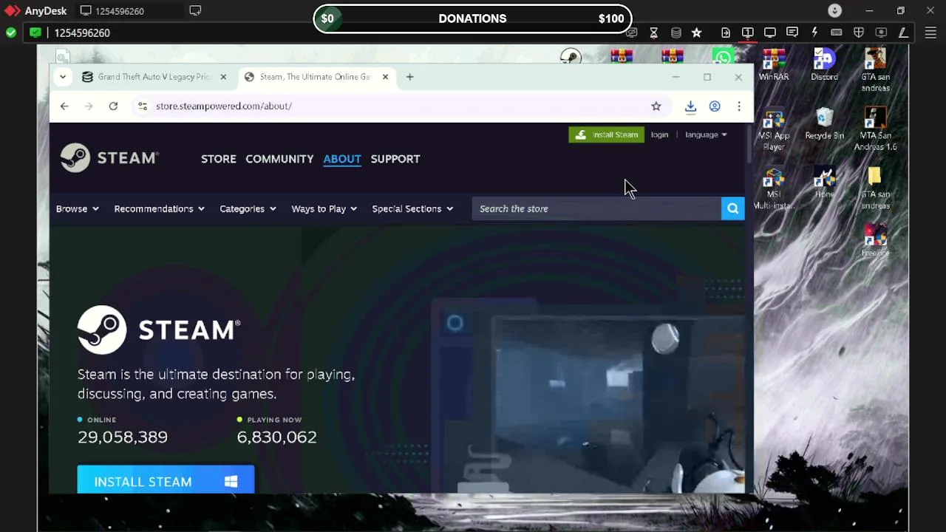This screenshot has width=946, height=532.
Task: Open AnyDesk file transfer icon
Action: click(x=726, y=33)
